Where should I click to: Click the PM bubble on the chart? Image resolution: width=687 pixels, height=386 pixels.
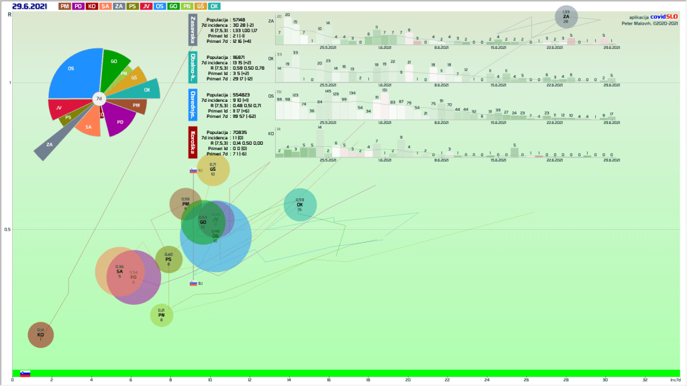[185, 204]
